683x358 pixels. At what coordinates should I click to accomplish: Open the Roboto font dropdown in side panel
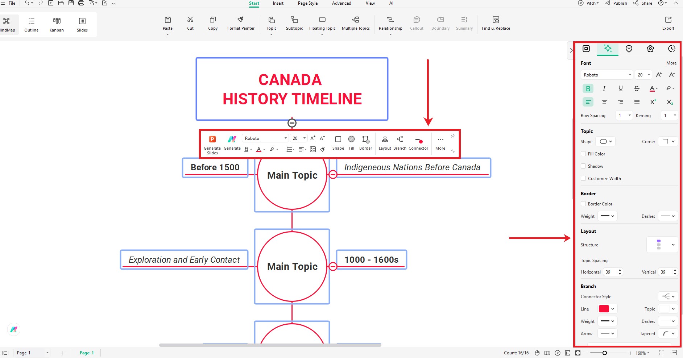click(x=607, y=75)
